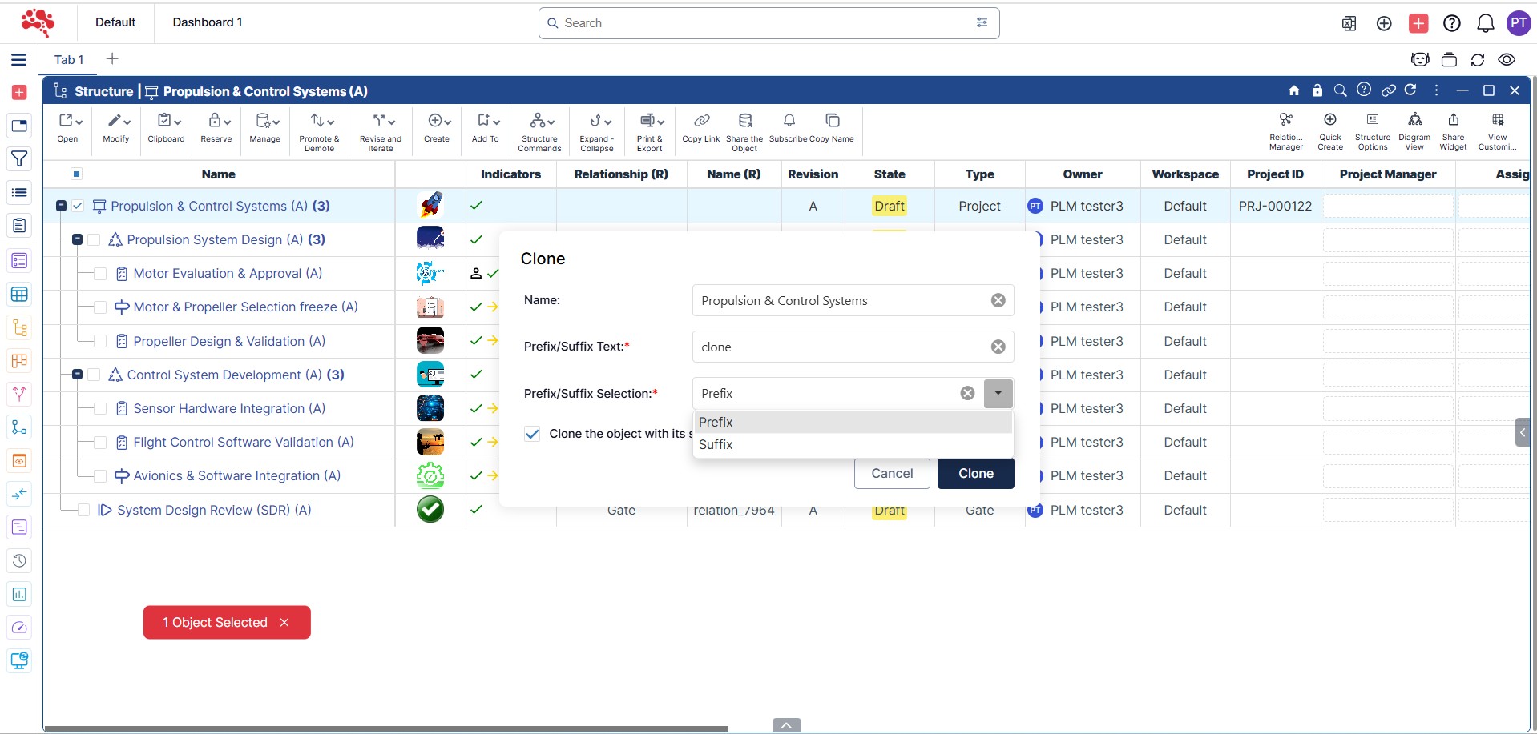
Task: Click the Subscribe bell icon
Action: coord(789,121)
